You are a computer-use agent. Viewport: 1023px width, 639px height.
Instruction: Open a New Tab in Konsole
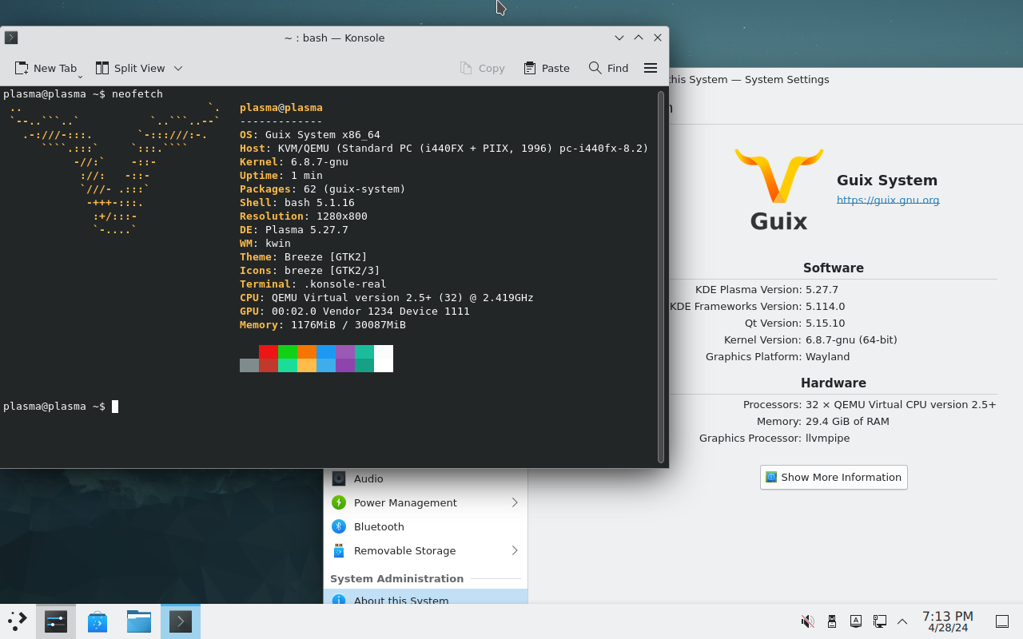[46, 68]
